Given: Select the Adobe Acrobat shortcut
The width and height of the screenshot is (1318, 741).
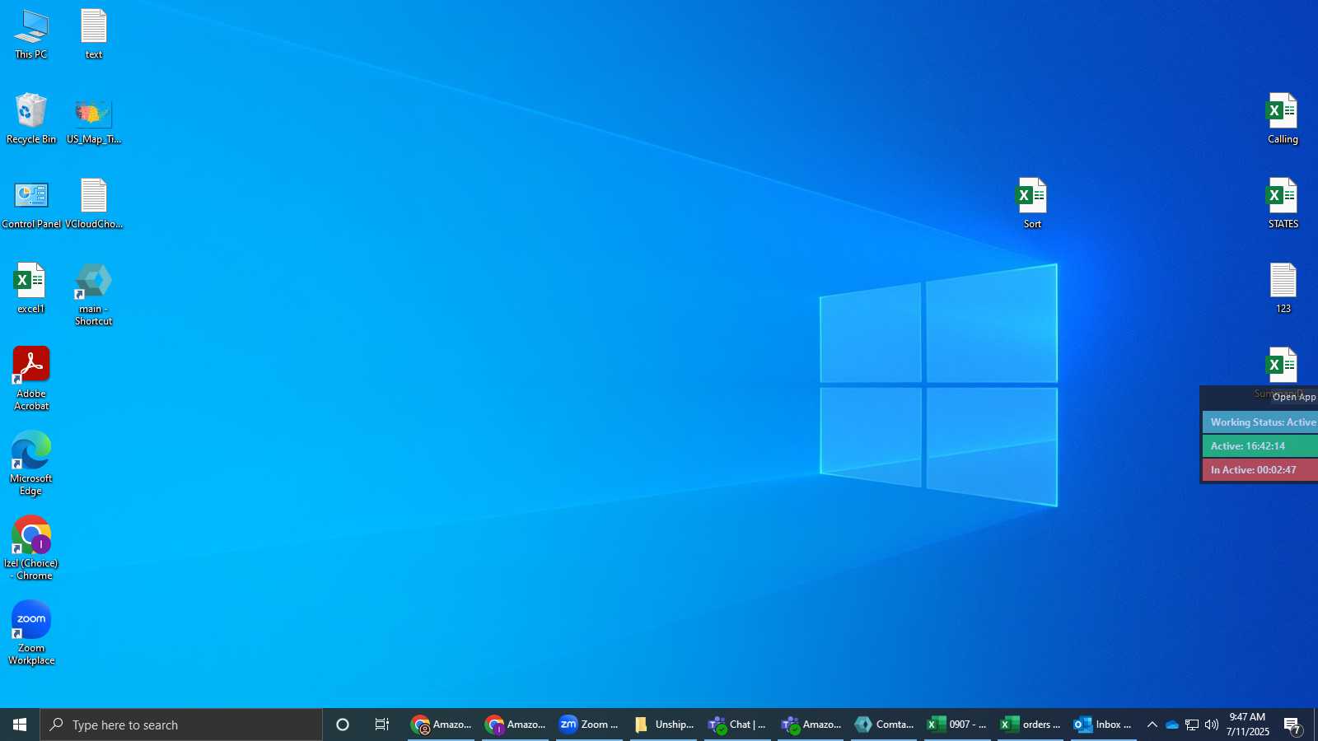Looking at the screenshot, I should tap(31, 379).
